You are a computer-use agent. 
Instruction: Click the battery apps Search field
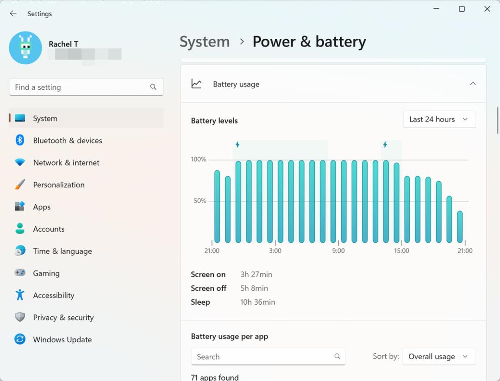tap(268, 356)
